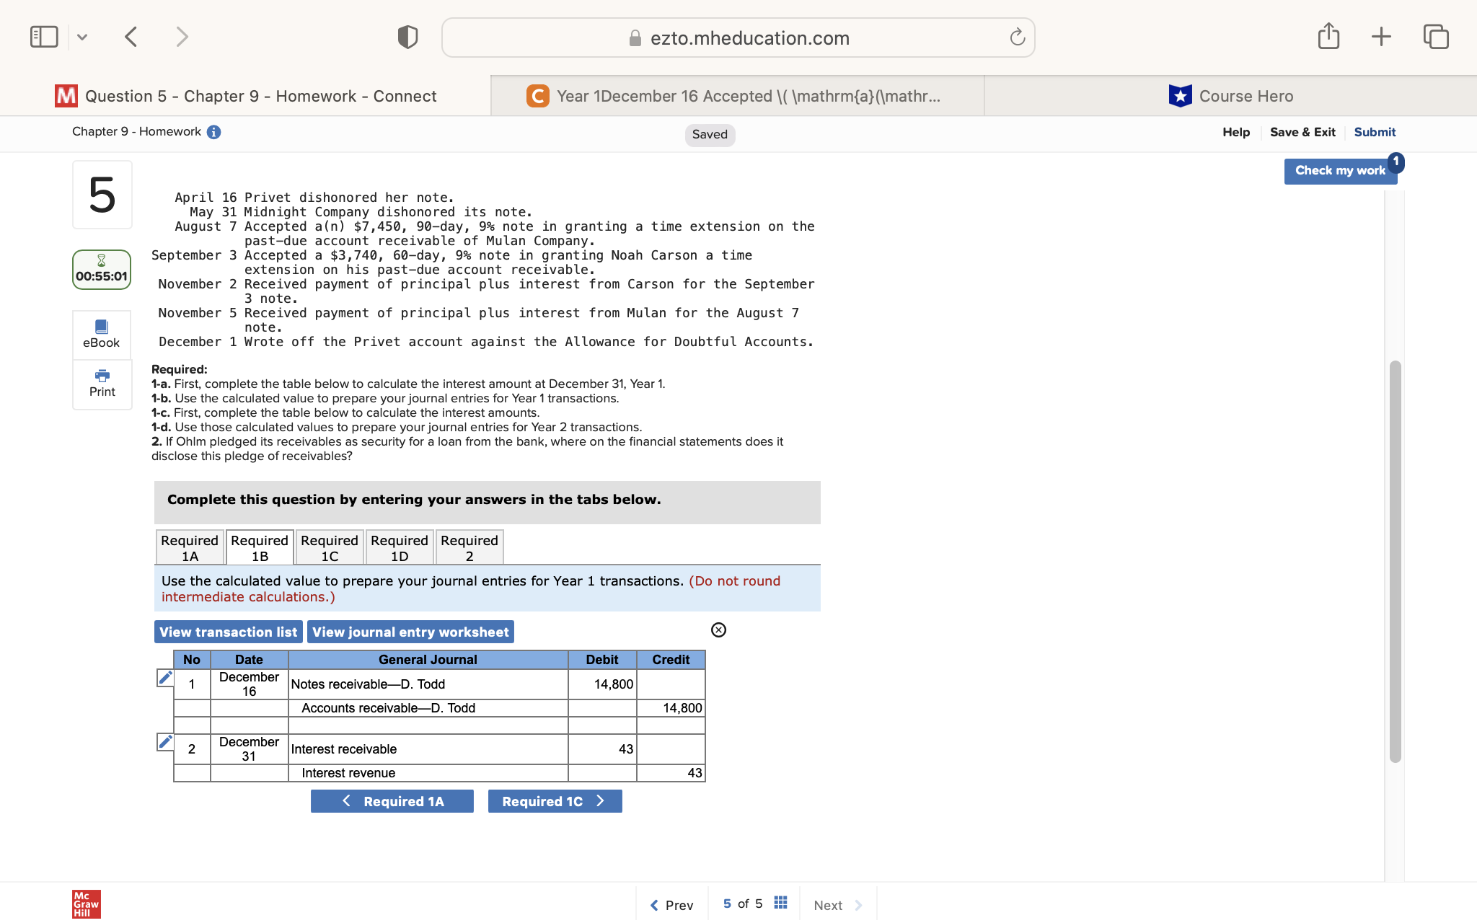
Task: Click the share icon in the browser toolbar
Action: coord(1328,36)
